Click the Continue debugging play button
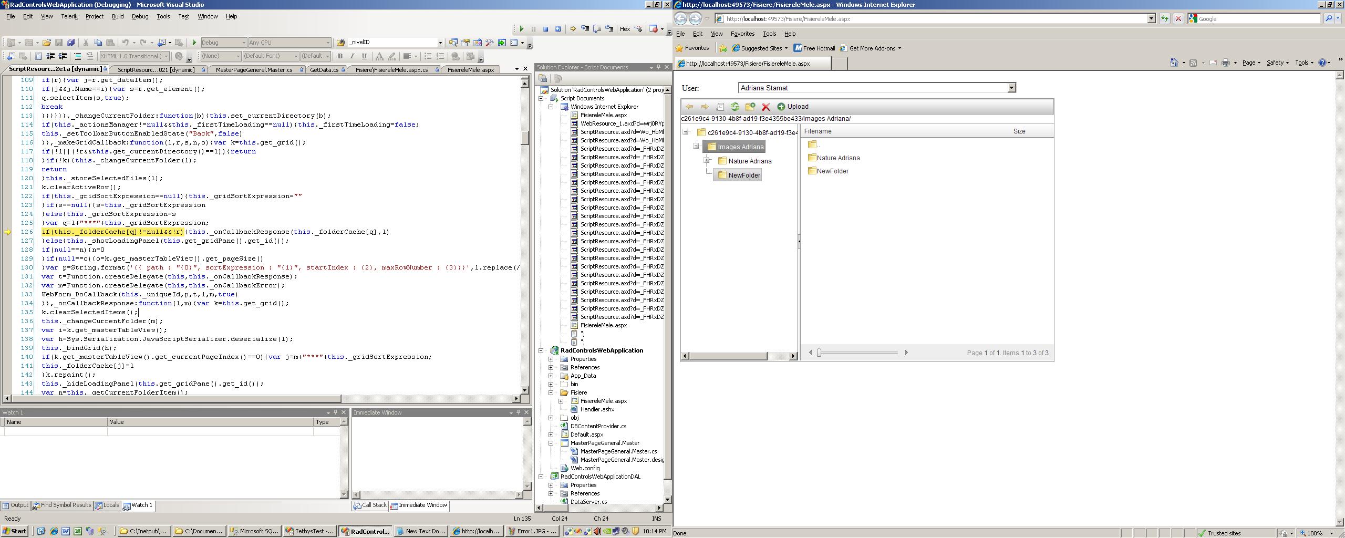 coord(521,29)
